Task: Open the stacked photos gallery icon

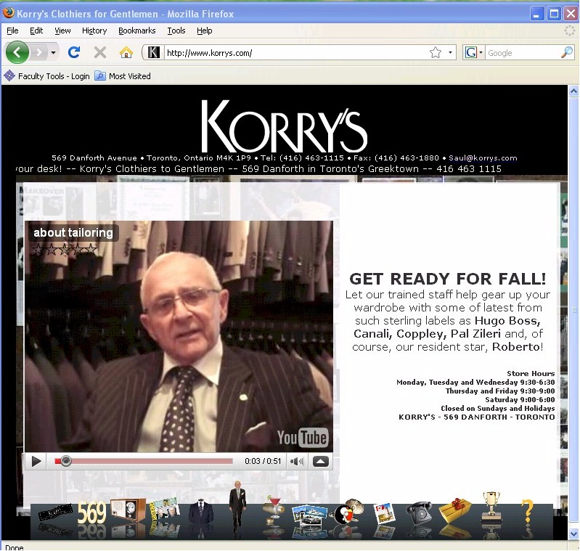Action: (x=310, y=515)
